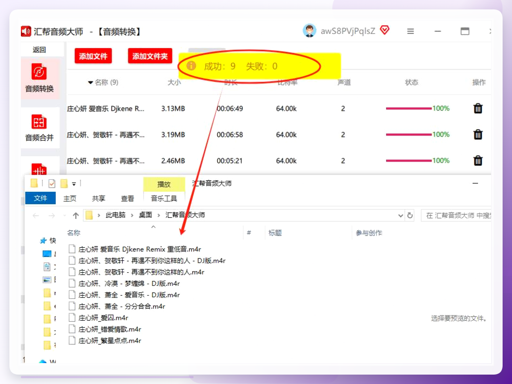Delete the 3.19MB file row

pos(478,135)
